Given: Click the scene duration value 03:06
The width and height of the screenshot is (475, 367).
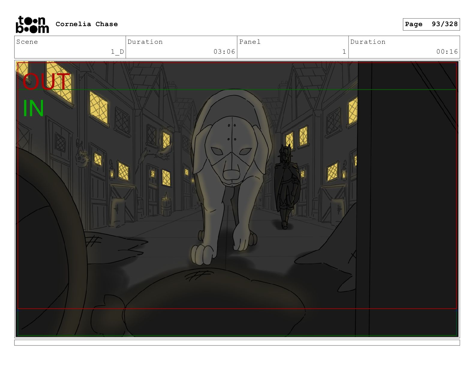Looking at the screenshot, I should coord(224,52).
